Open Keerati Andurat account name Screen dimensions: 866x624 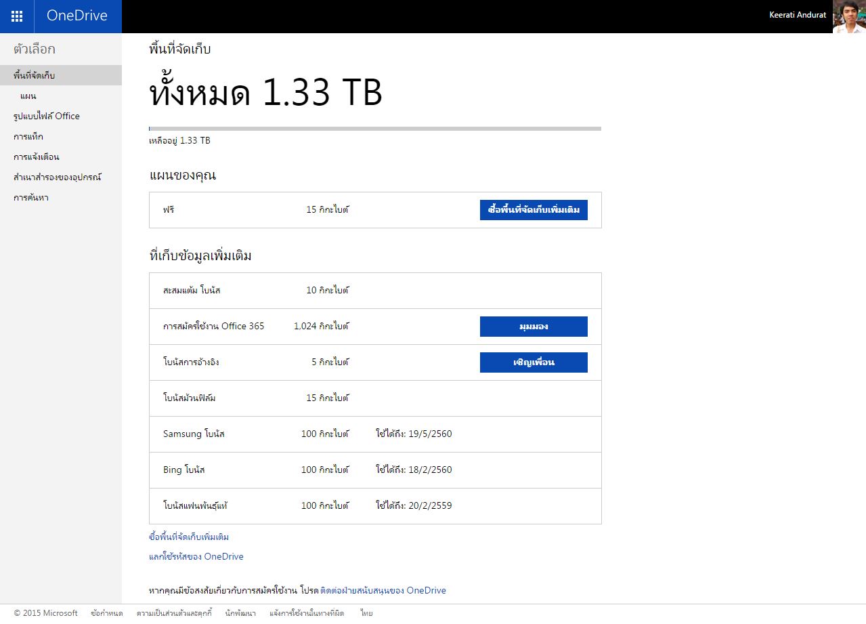(x=798, y=15)
